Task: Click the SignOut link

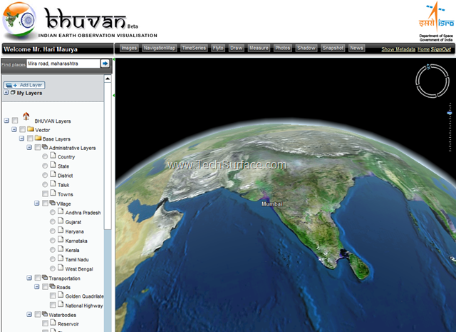Action: [x=441, y=49]
